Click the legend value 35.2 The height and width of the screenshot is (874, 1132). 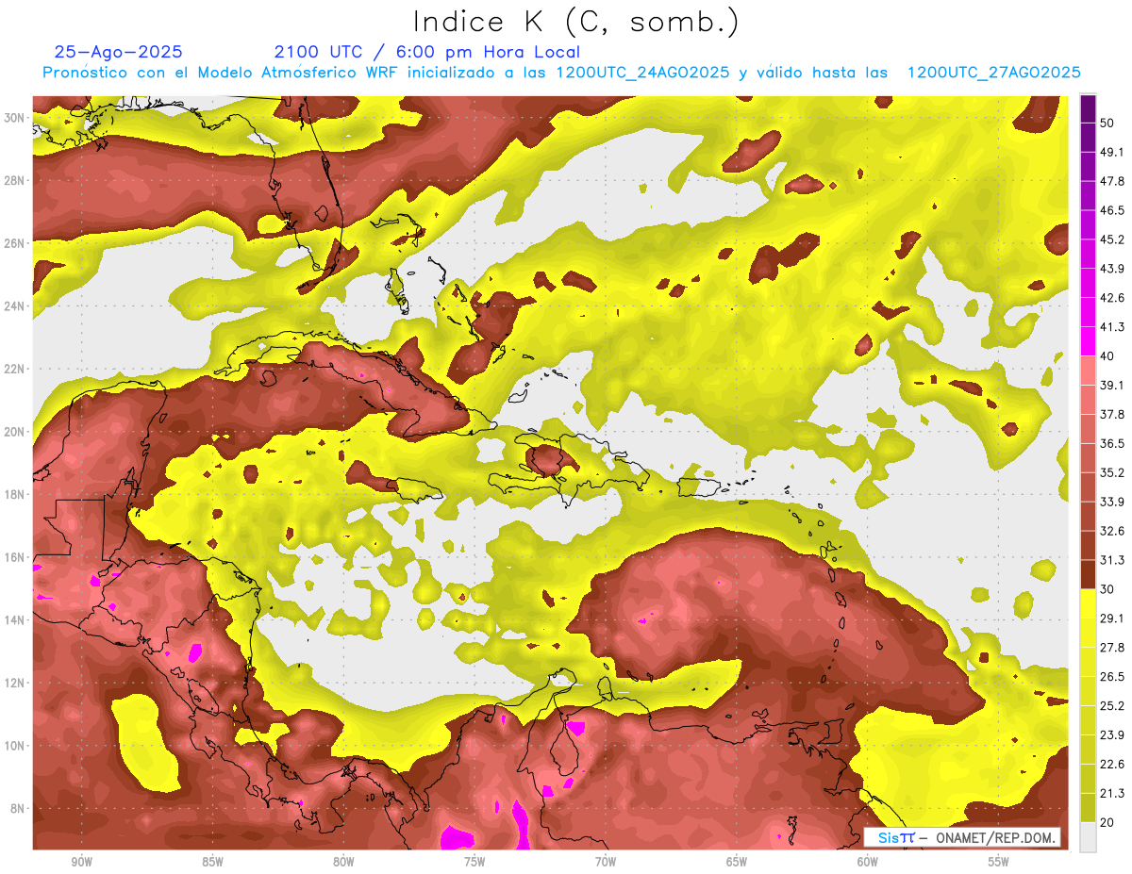(1112, 472)
